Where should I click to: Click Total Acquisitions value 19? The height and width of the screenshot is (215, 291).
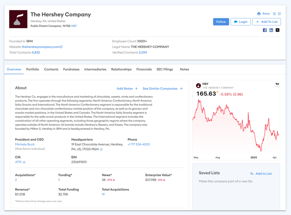103,194
